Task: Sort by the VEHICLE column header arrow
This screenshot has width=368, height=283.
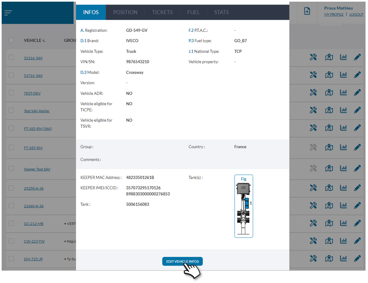Action: (x=44, y=41)
